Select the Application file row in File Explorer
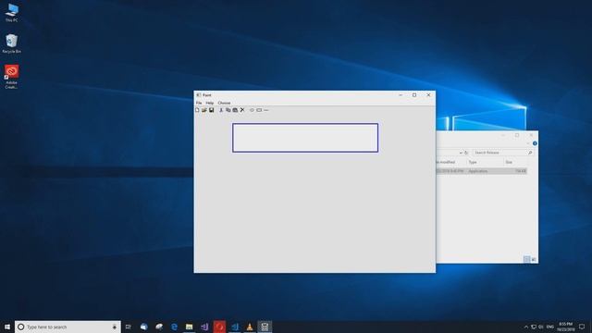592x333 pixels. click(x=481, y=171)
